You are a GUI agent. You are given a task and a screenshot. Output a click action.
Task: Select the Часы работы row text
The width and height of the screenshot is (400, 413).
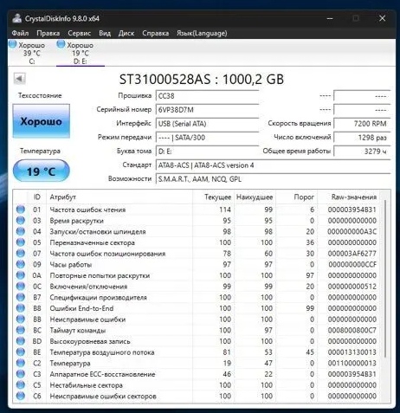(71, 264)
